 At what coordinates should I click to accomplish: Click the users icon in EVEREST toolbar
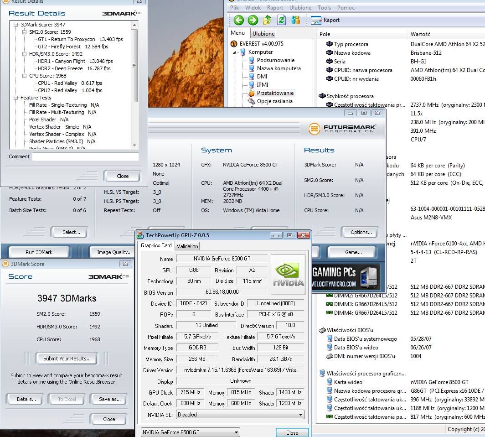click(x=296, y=21)
